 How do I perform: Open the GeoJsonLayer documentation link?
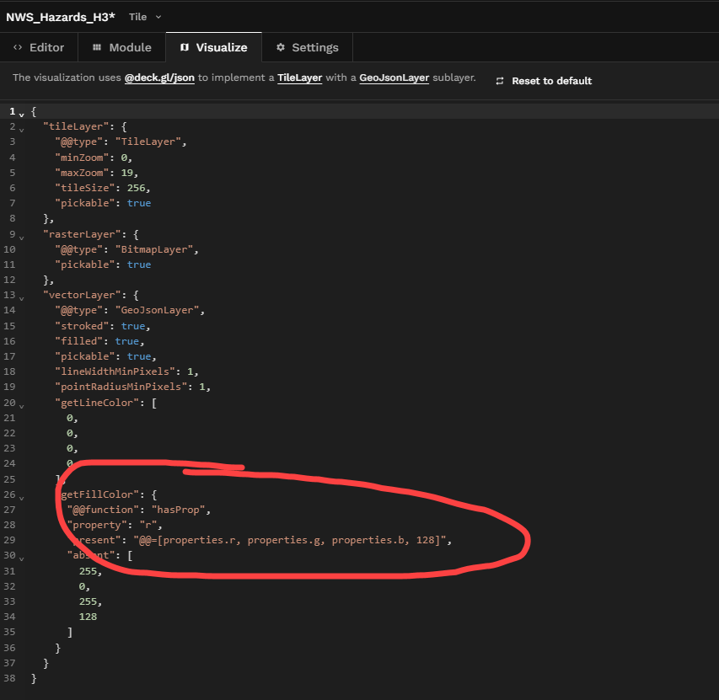pyautogui.click(x=394, y=77)
